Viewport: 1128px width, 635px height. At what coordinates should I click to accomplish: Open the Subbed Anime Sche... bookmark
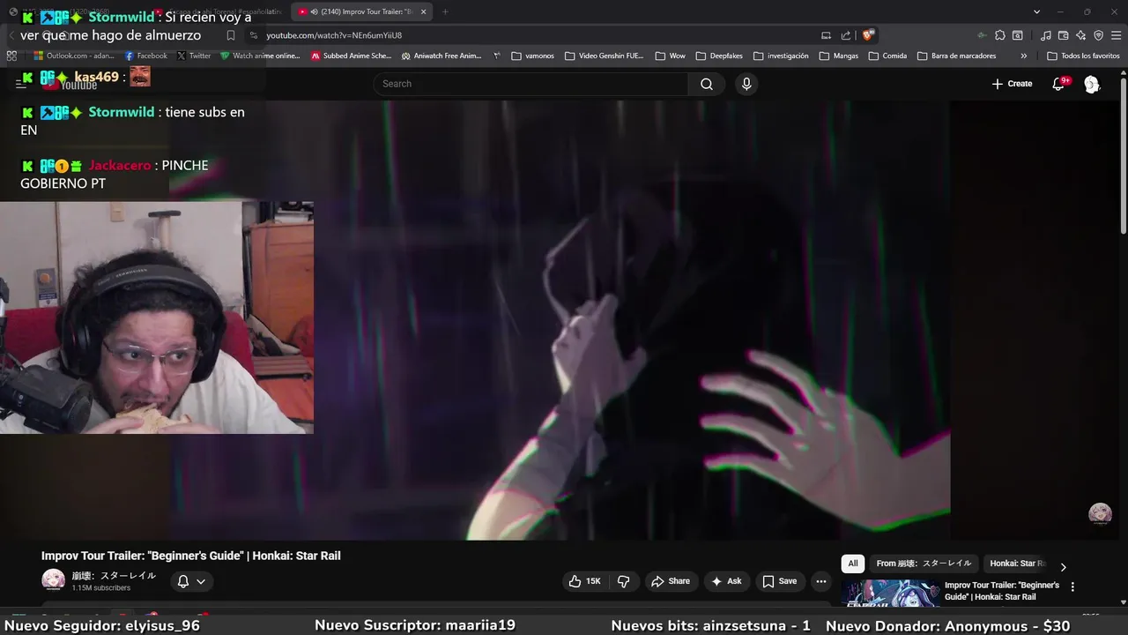click(x=351, y=56)
